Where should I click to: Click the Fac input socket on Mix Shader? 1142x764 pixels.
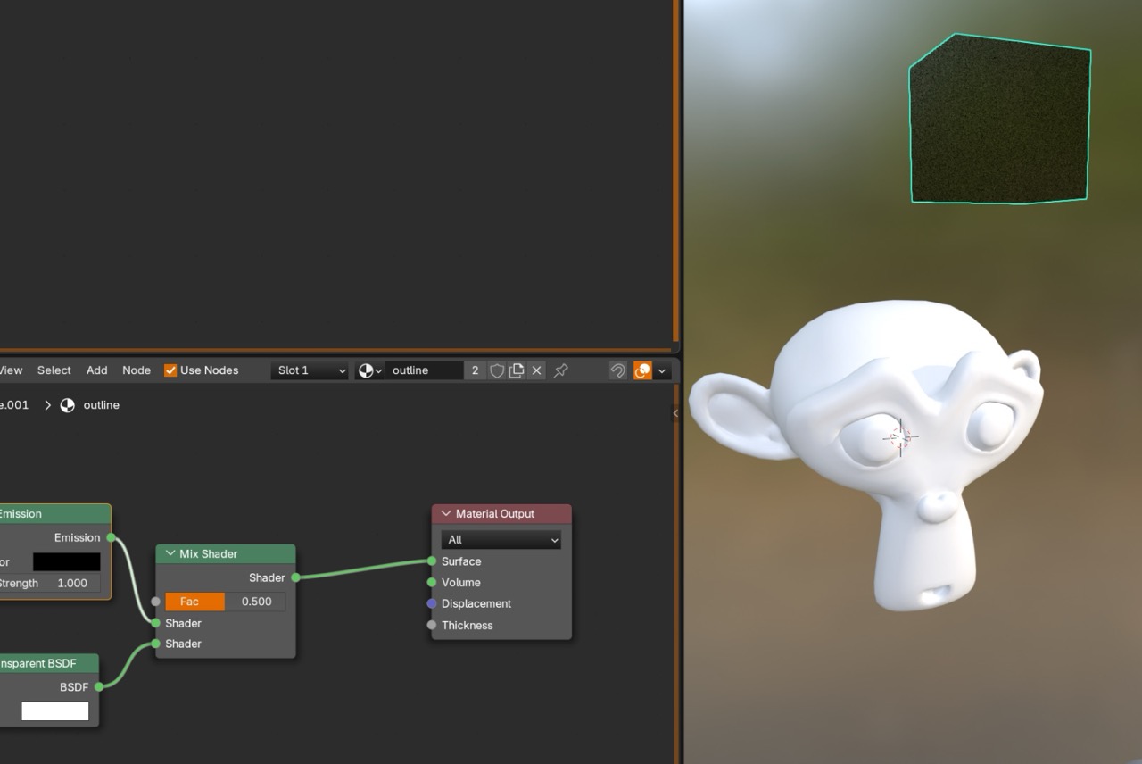156,602
